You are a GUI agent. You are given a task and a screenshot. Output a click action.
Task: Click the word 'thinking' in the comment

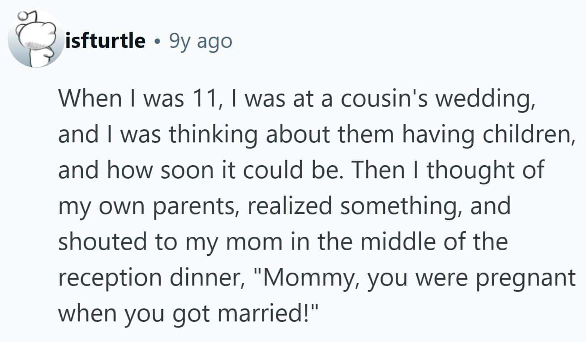pos(218,135)
